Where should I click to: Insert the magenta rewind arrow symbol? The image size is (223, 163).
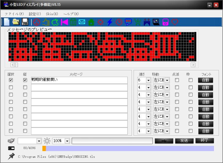[x=64, y=22]
